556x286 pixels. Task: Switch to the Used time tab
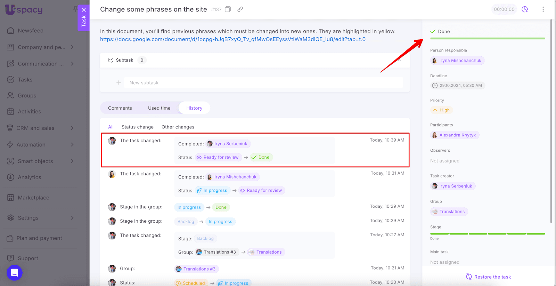159,108
